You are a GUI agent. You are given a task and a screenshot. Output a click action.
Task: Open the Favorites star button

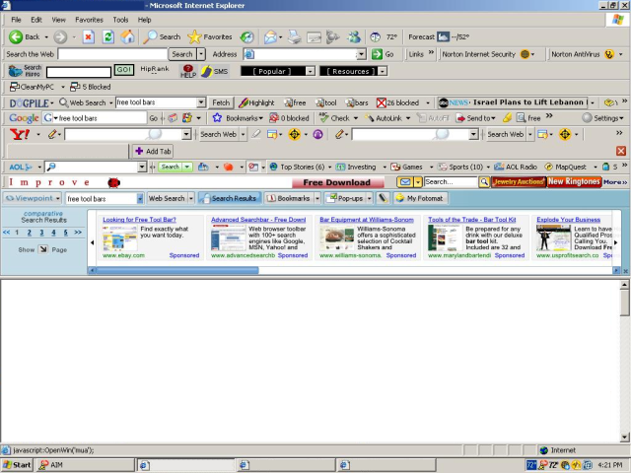click(x=194, y=37)
